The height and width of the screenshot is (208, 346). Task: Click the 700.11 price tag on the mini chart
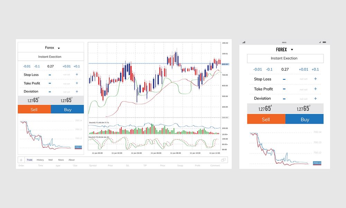79,147
